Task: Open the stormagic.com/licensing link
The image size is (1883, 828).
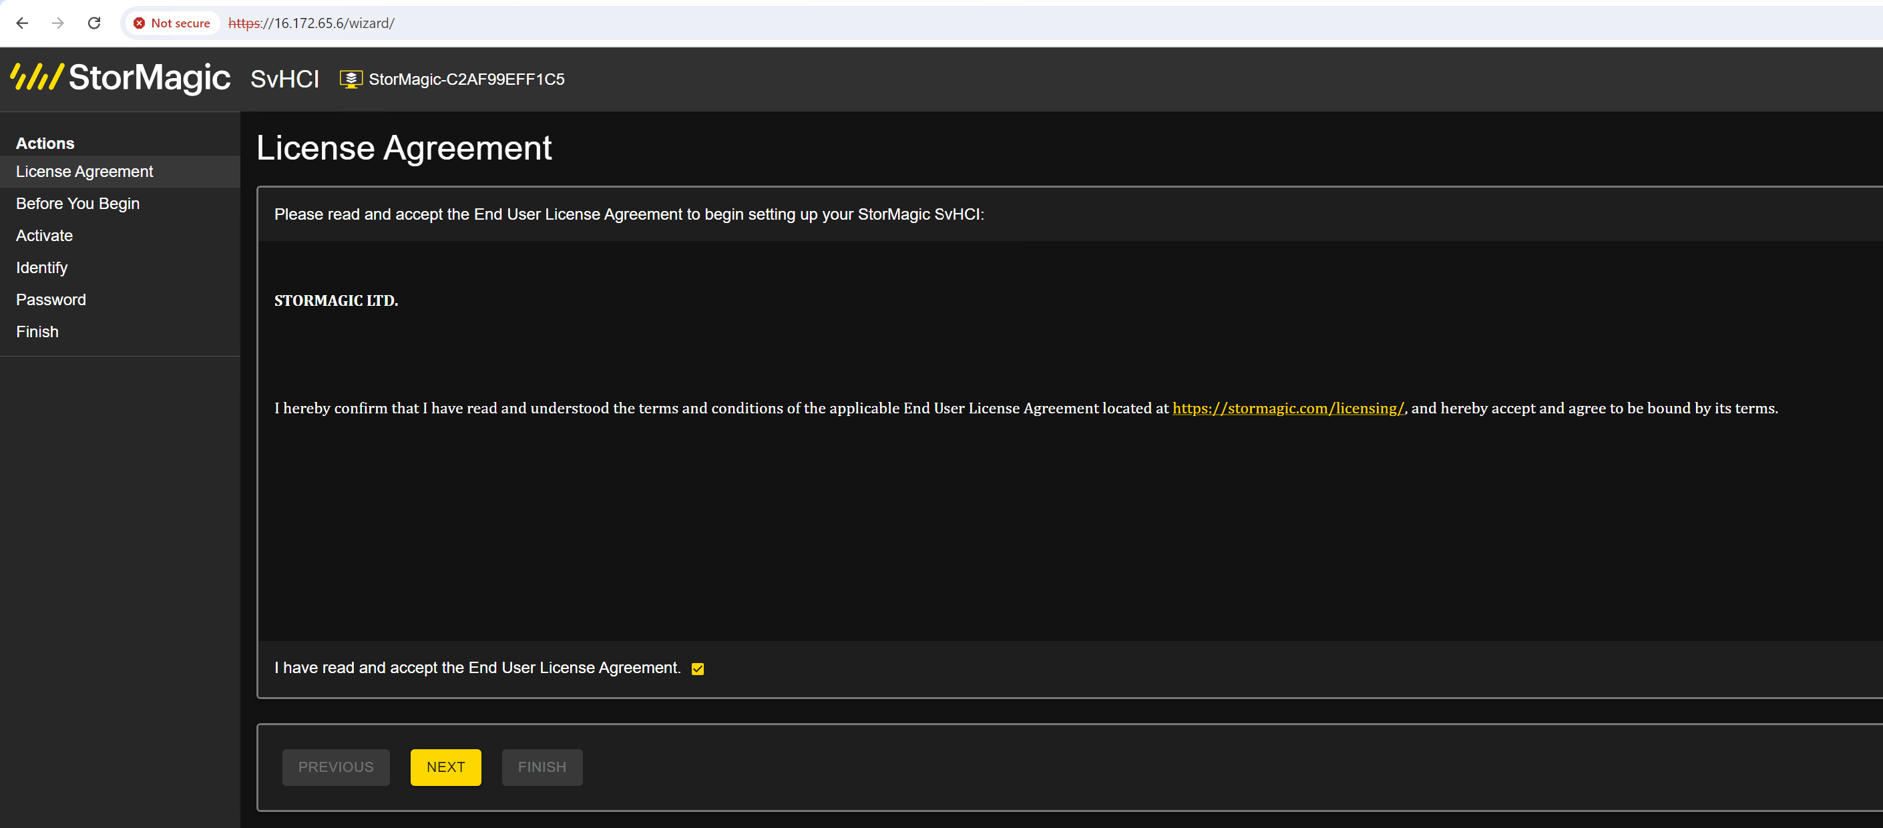Action: 1288,409
